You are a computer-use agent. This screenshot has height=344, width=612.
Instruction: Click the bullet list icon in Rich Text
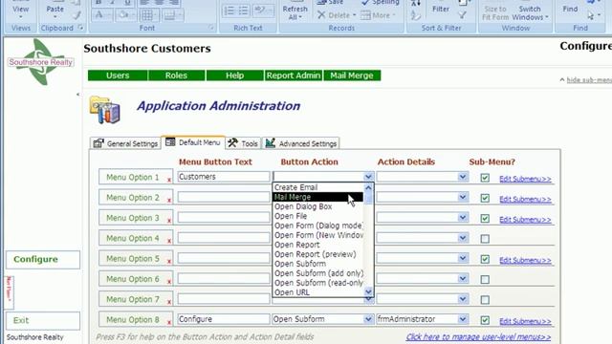(244, 11)
